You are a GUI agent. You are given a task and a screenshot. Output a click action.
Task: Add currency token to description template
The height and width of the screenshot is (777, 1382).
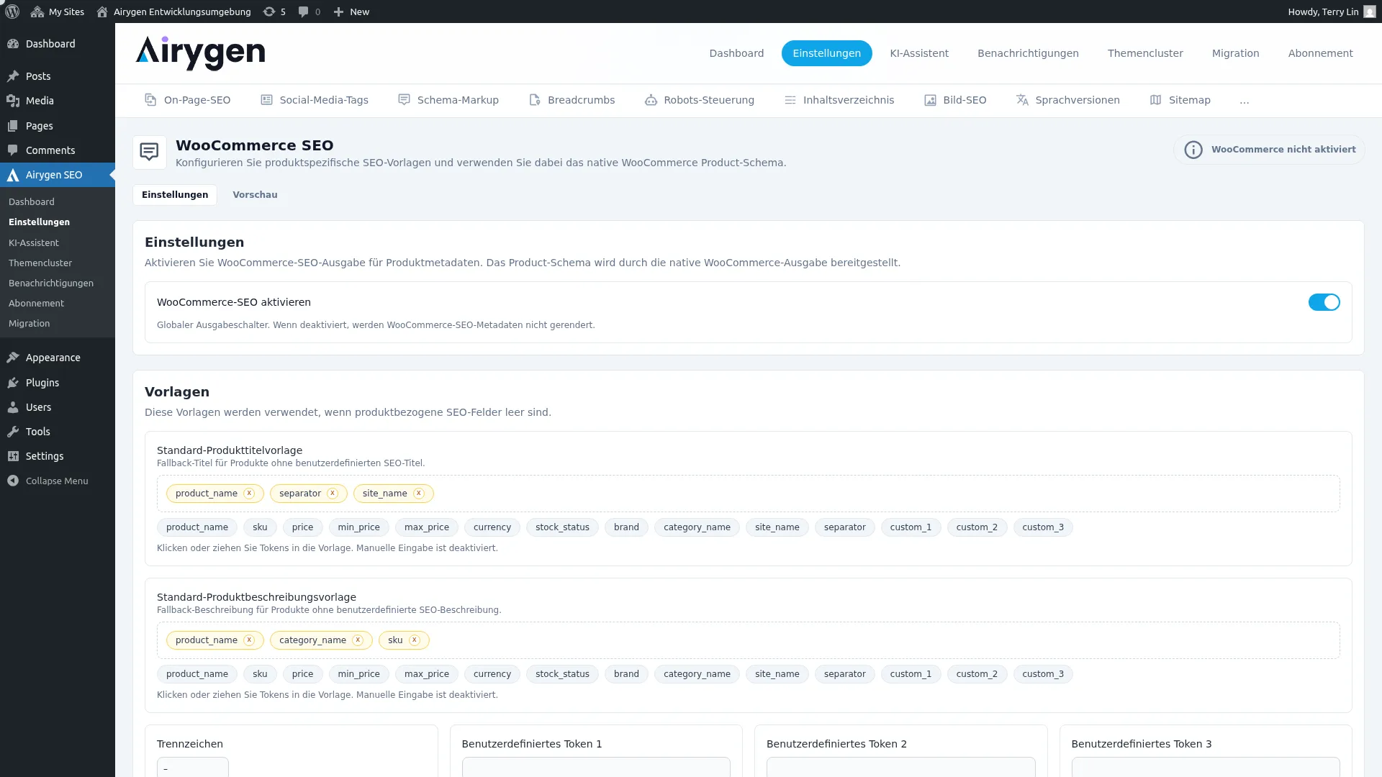[x=492, y=674]
